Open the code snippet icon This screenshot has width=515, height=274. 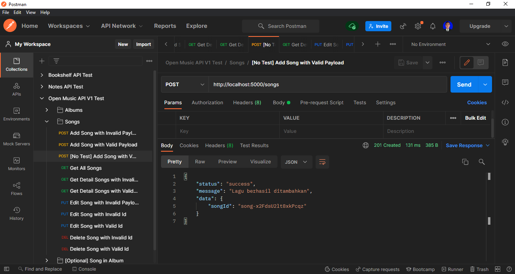pyautogui.click(x=505, y=102)
